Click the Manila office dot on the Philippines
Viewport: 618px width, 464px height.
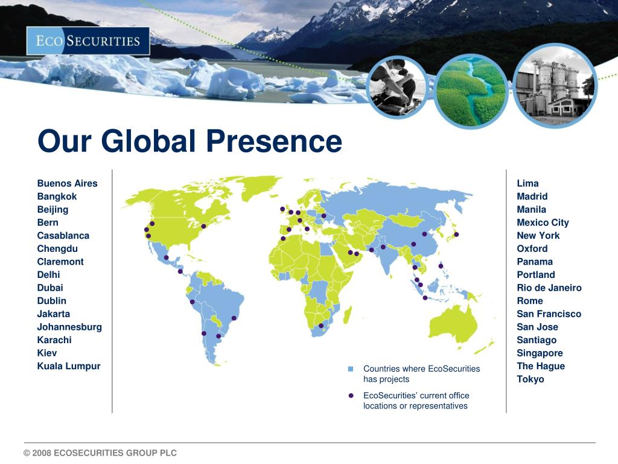click(441, 266)
